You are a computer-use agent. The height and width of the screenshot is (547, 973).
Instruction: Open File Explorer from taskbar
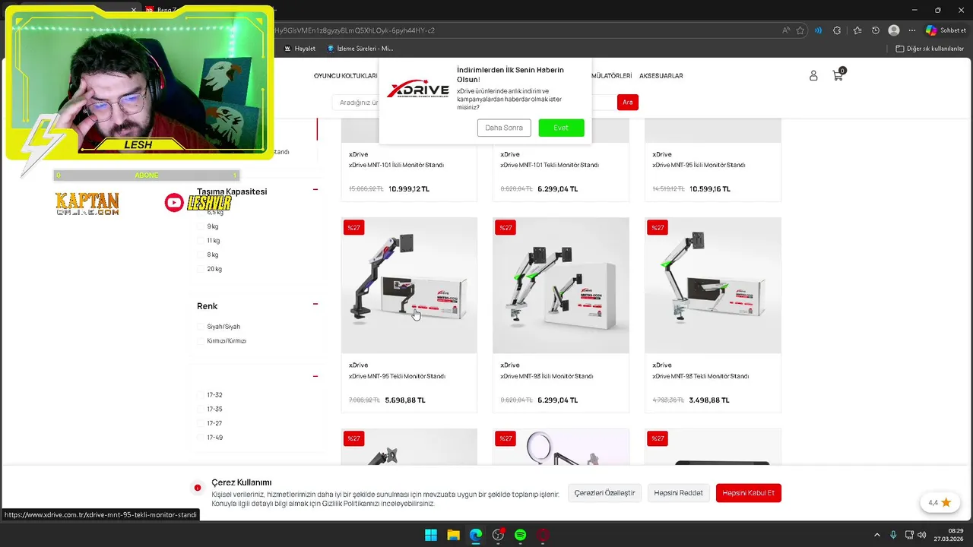tap(453, 535)
